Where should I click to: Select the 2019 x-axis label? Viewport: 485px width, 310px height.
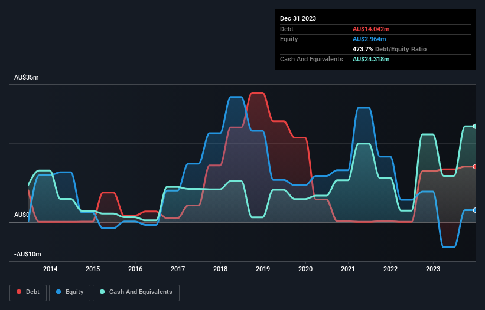pyautogui.click(x=263, y=269)
